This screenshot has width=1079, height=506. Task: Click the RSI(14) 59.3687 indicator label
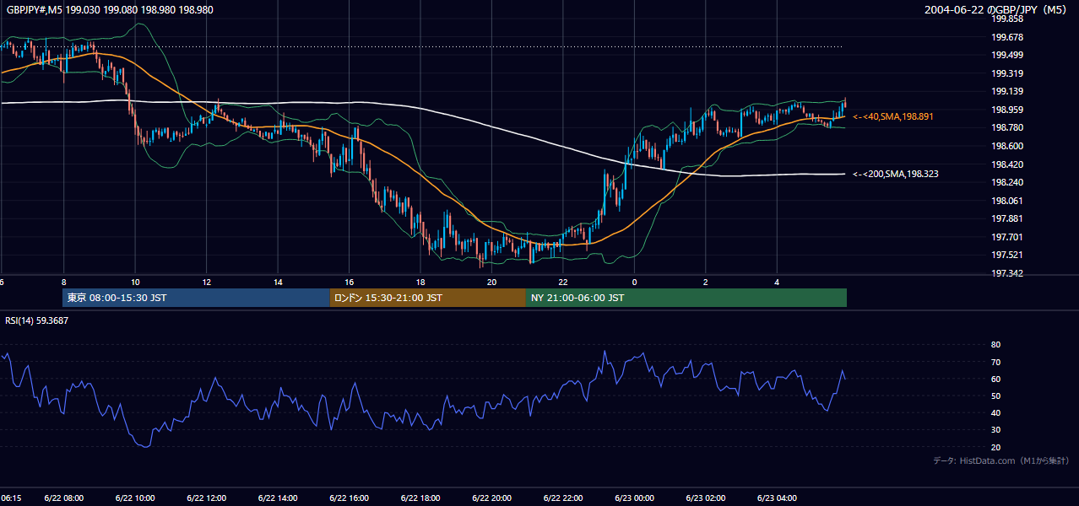37,320
